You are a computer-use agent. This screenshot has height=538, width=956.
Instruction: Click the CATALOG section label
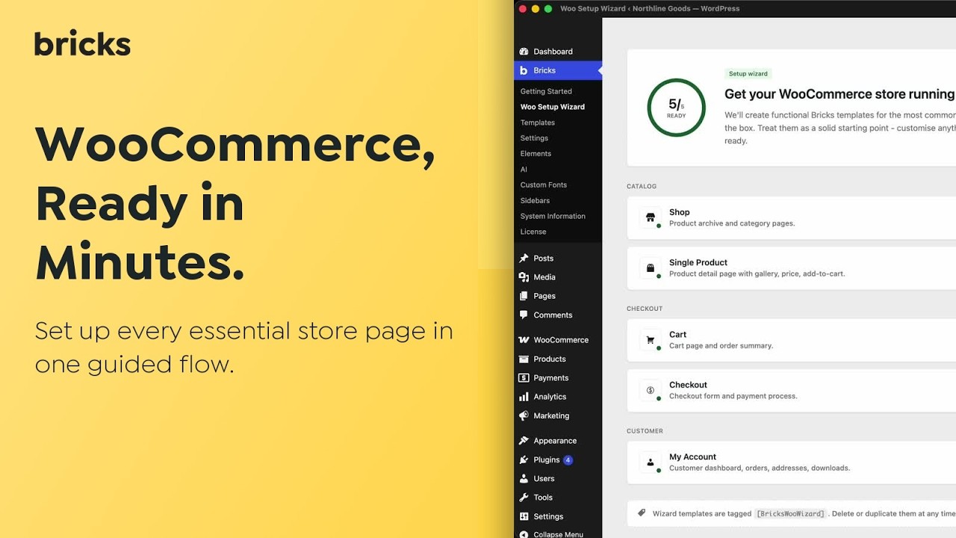pos(642,186)
